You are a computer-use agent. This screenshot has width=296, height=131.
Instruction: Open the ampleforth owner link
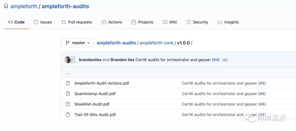pyautogui.click(x=24, y=6)
